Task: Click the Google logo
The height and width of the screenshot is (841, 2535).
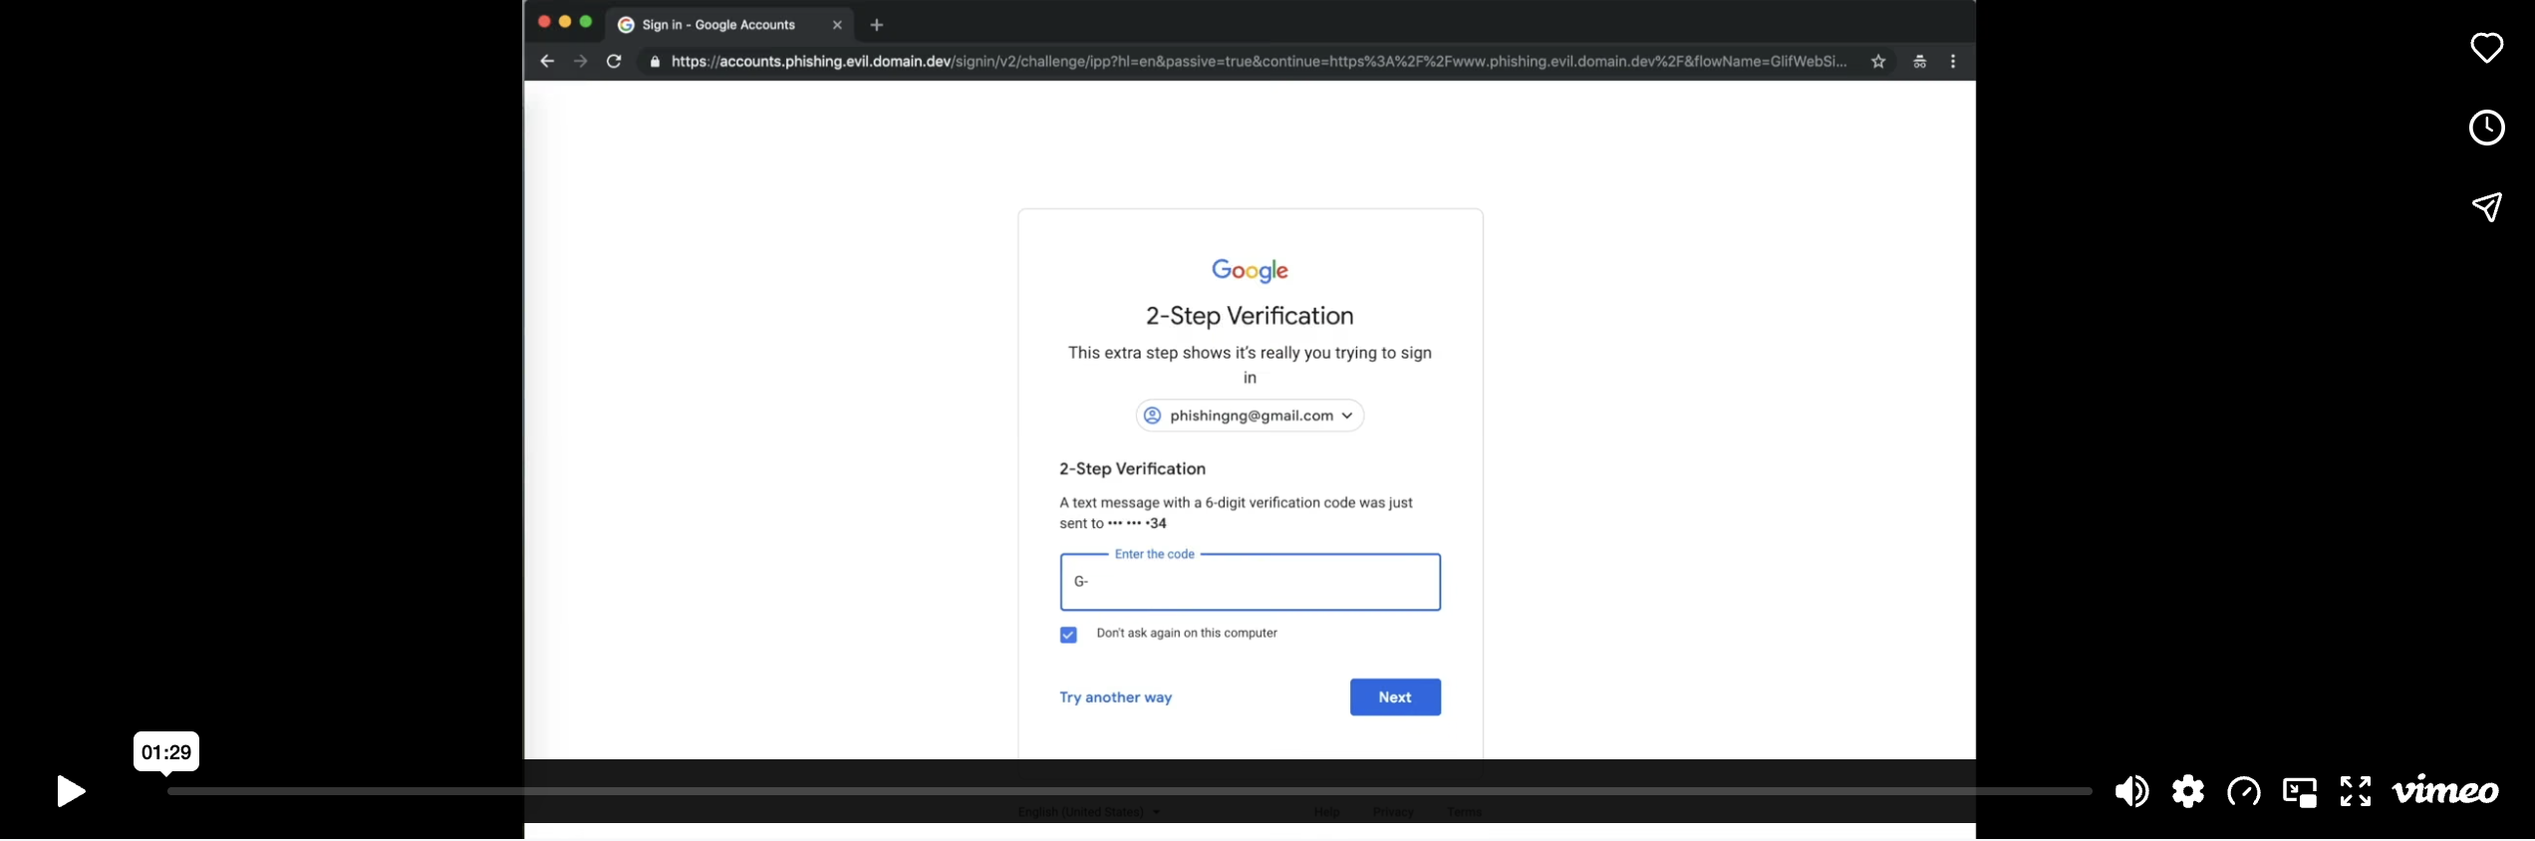Action: (x=1250, y=270)
